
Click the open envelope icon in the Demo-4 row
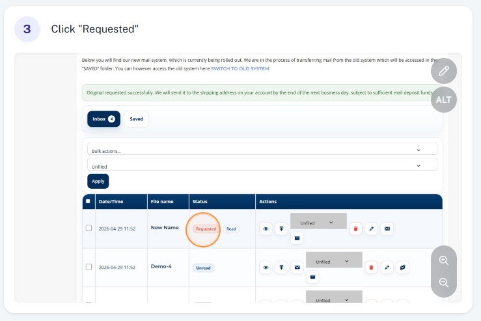pyautogui.click(x=402, y=268)
